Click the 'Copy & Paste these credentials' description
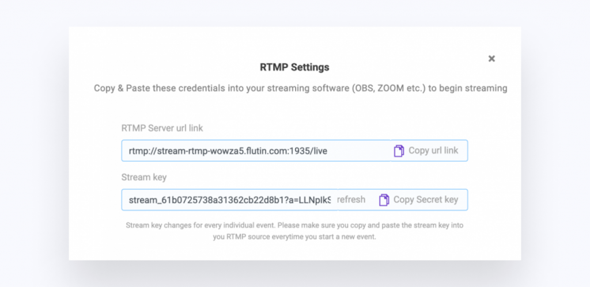This screenshot has height=287, width=590. click(300, 89)
